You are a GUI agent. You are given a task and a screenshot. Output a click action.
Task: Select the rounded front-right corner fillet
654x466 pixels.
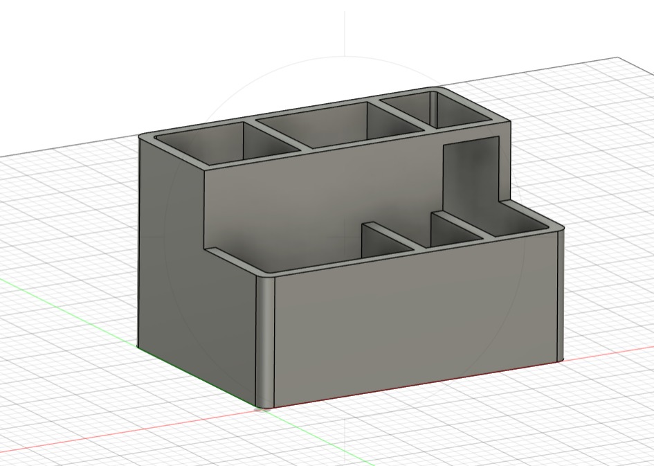[561, 294]
